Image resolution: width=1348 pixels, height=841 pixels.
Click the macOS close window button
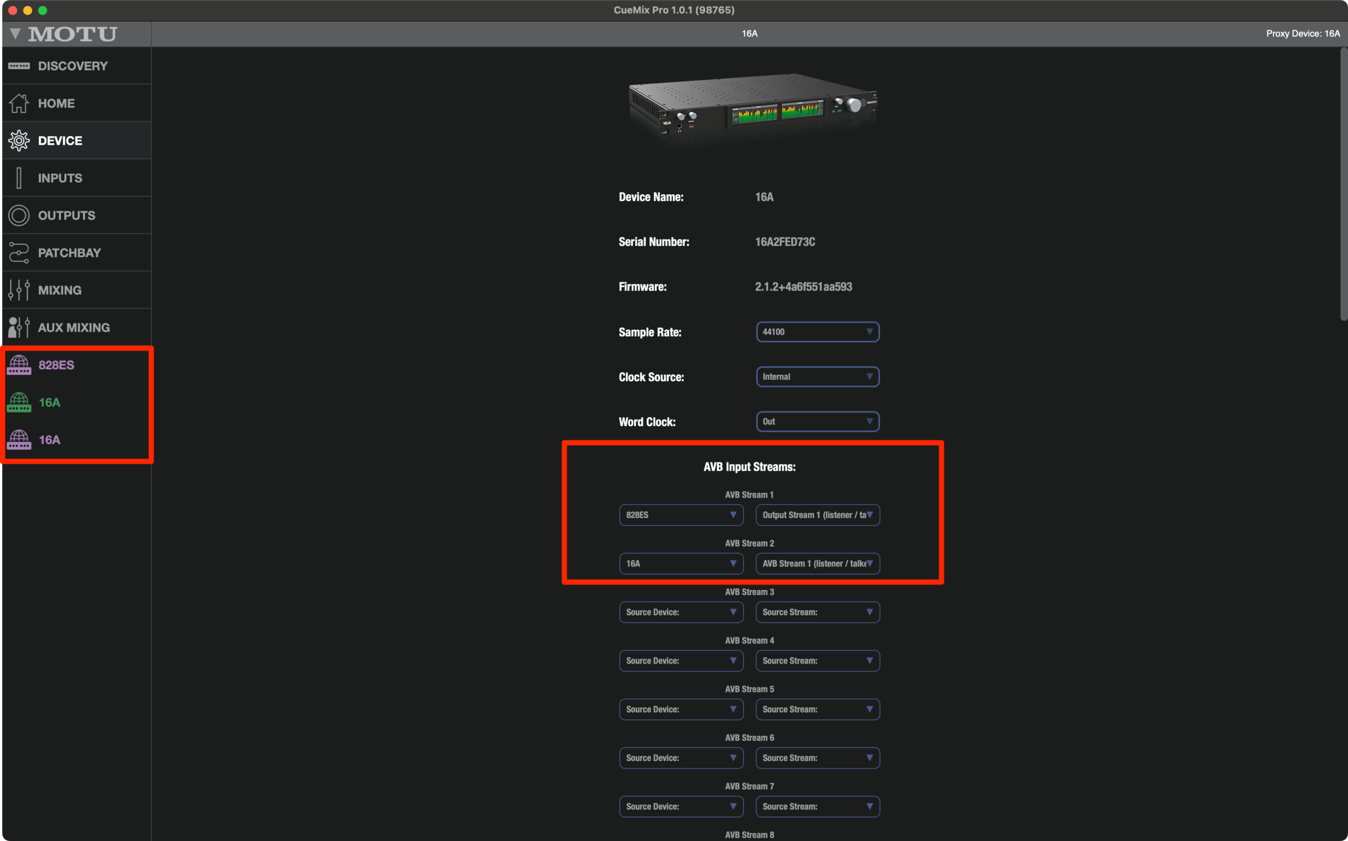(x=12, y=10)
